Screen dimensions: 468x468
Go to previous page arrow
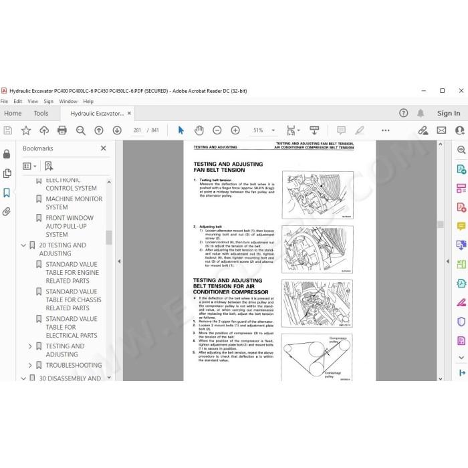[99, 130]
